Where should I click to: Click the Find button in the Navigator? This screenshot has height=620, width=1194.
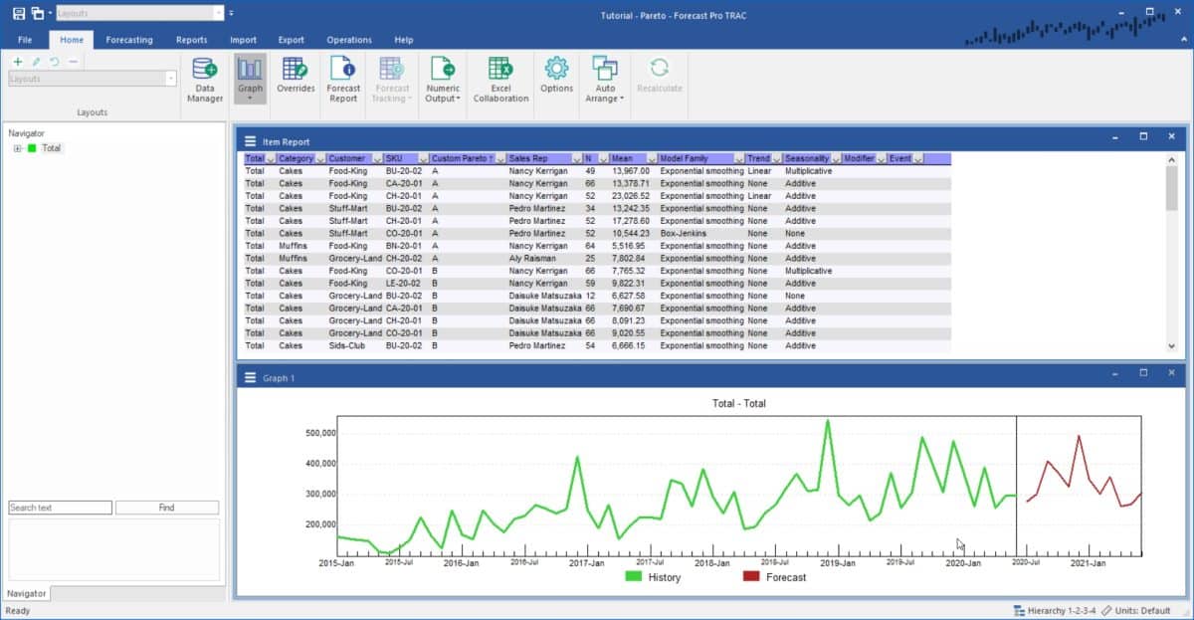167,508
